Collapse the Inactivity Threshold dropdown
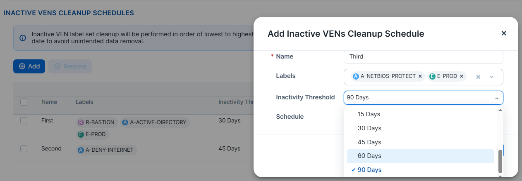 tap(496, 98)
